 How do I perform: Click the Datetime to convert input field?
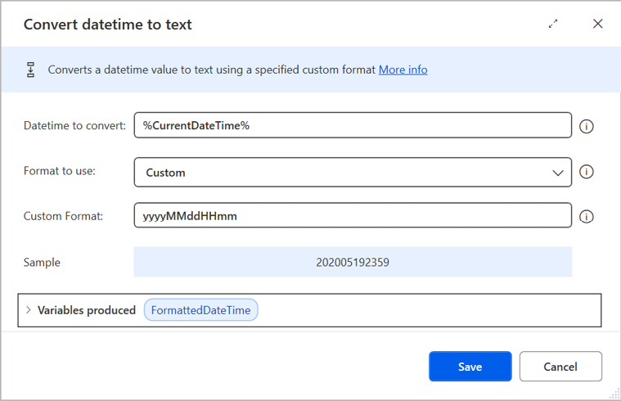point(353,125)
